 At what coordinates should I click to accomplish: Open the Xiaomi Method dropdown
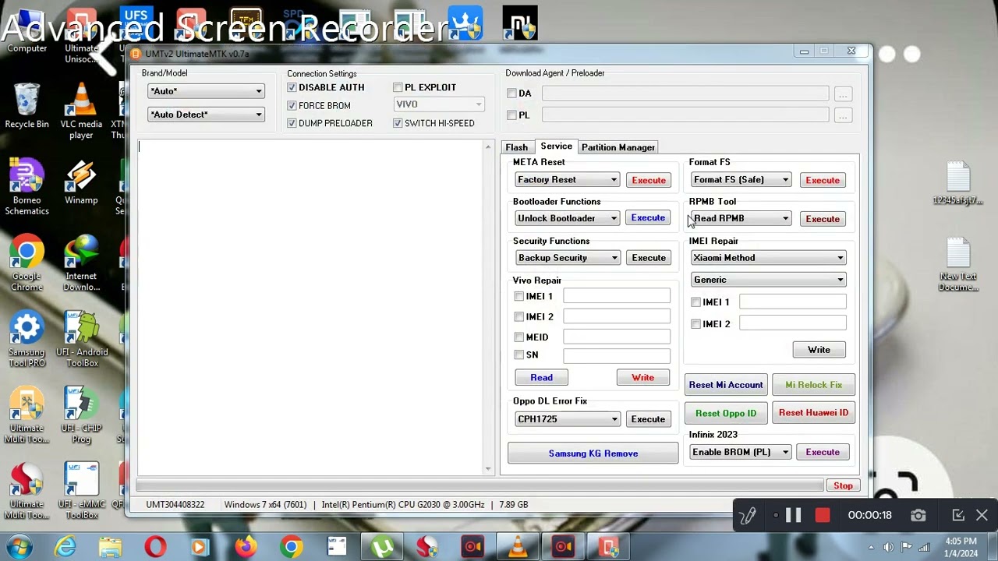[768, 258]
